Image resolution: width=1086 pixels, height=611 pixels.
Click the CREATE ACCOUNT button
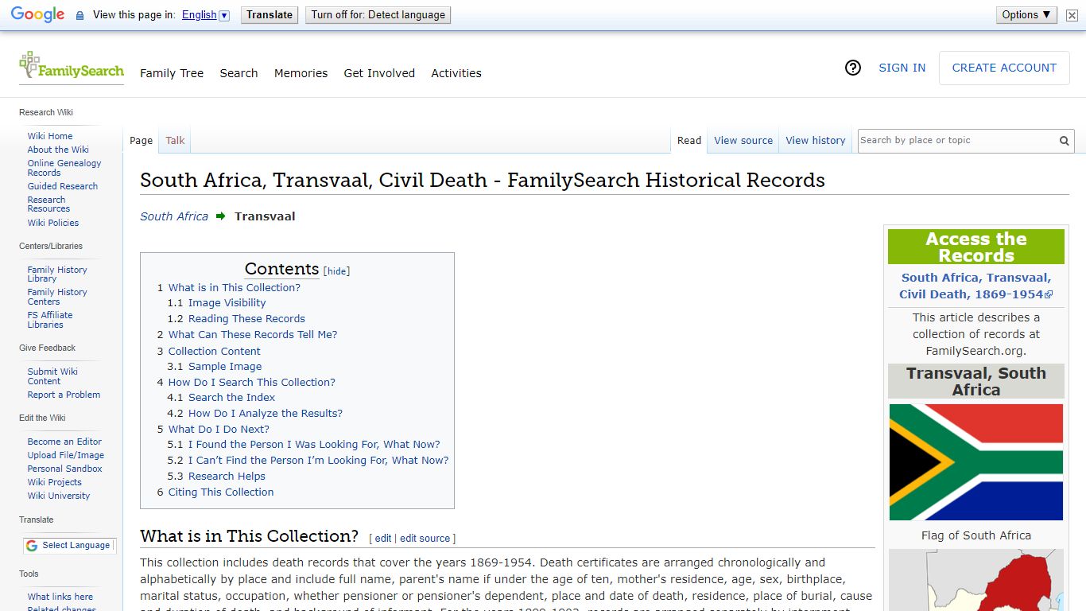click(x=1004, y=68)
